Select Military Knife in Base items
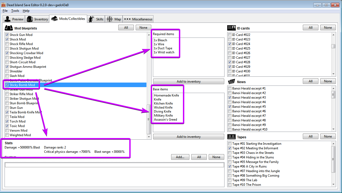 point(163,116)
